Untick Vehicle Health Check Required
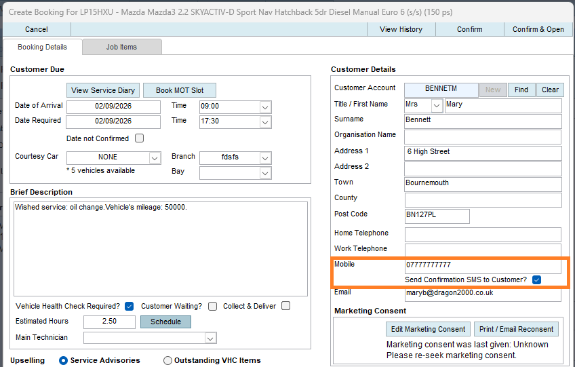The width and height of the screenshot is (575, 367). pos(129,306)
